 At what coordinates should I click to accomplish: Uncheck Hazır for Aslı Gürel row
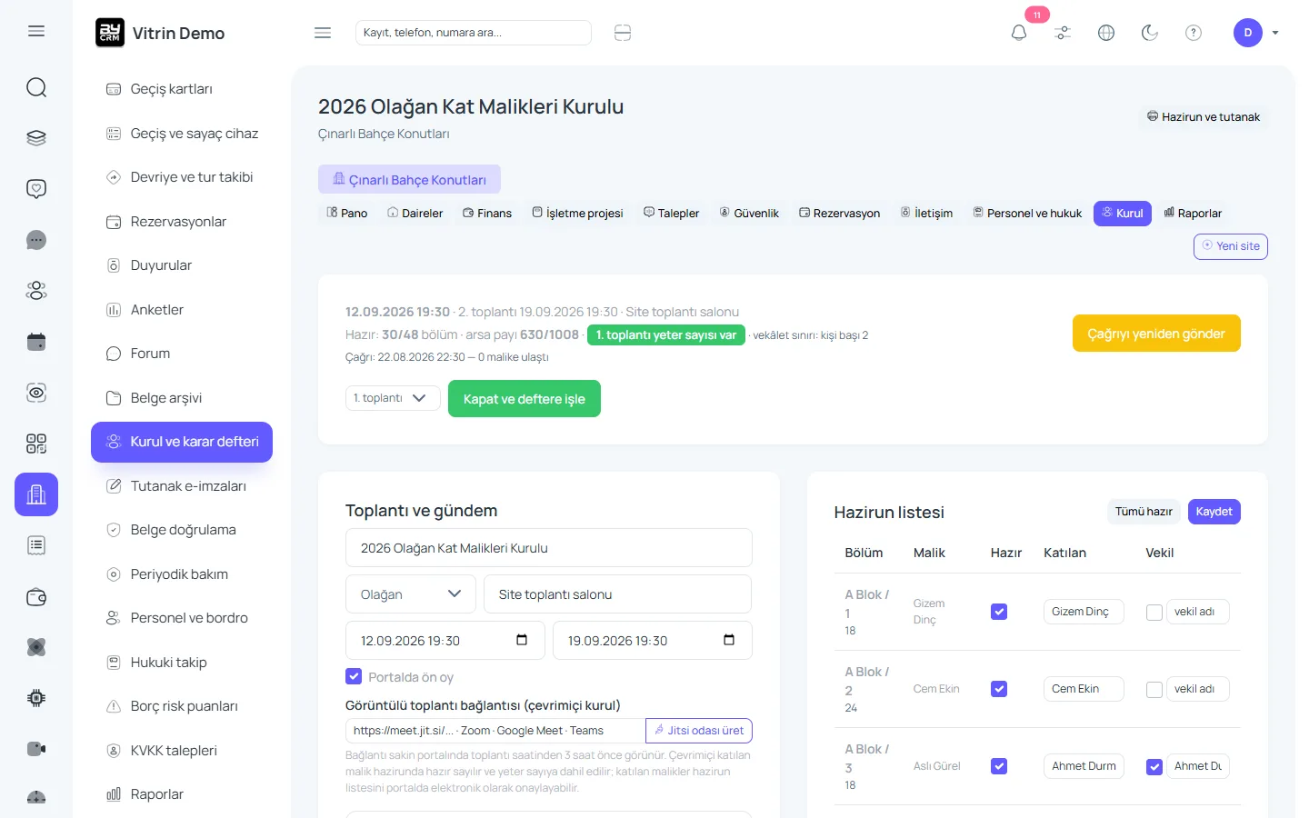[999, 766]
